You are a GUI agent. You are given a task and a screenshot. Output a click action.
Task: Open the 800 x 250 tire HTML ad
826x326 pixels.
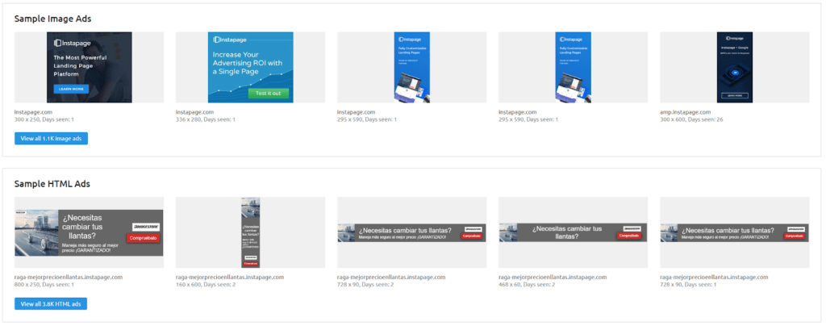coord(89,232)
